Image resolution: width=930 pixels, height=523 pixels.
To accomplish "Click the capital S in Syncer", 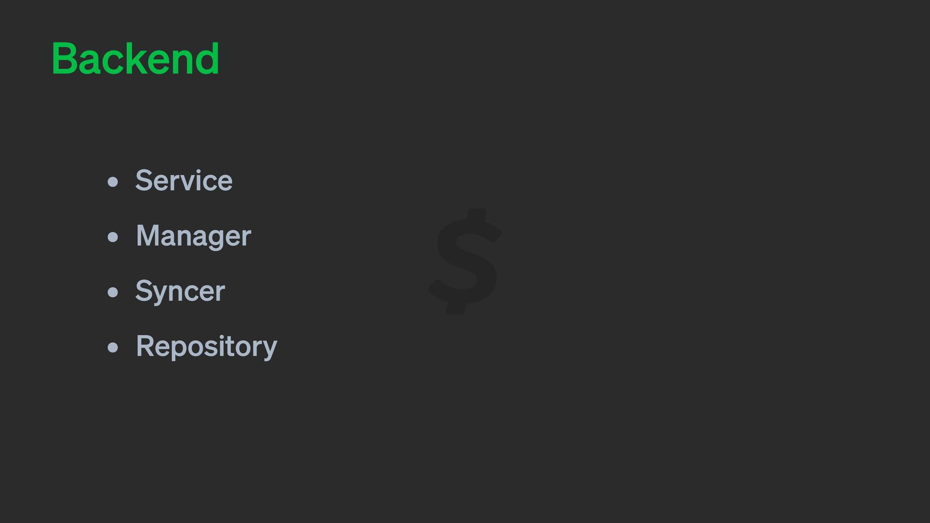I will point(144,291).
